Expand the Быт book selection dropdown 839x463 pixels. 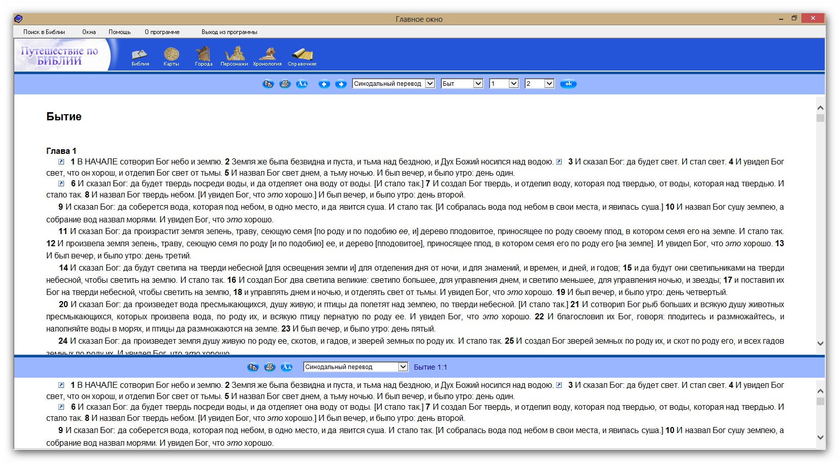[x=478, y=84]
